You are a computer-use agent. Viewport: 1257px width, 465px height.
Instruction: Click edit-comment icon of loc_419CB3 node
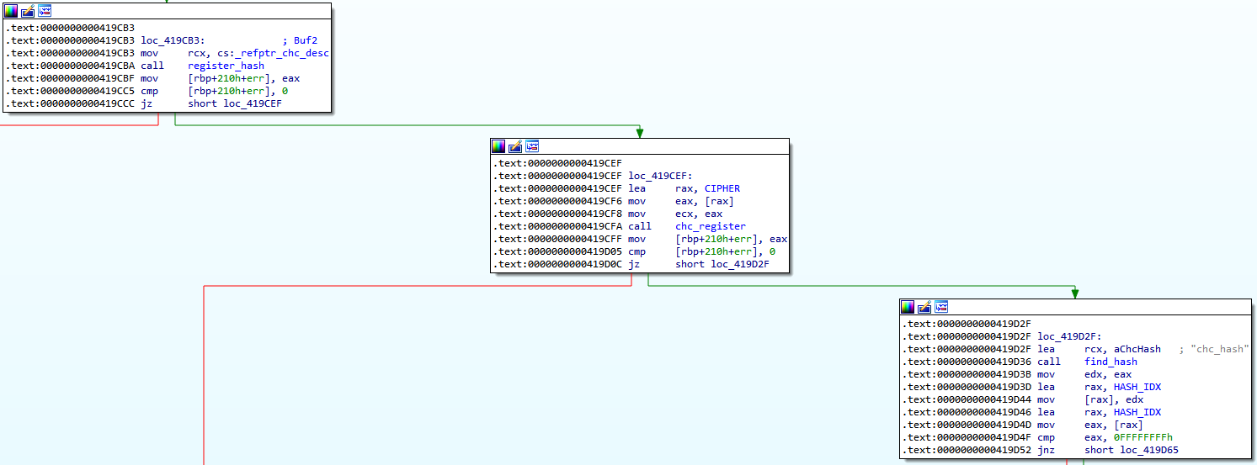[x=28, y=11]
